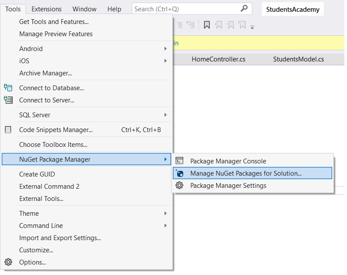347x275 pixels.
Task: Open the toolbar overflow options arrow
Action: click(x=252, y=27)
